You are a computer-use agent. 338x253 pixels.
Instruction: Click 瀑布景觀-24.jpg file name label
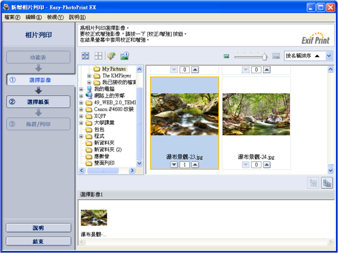point(256,157)
